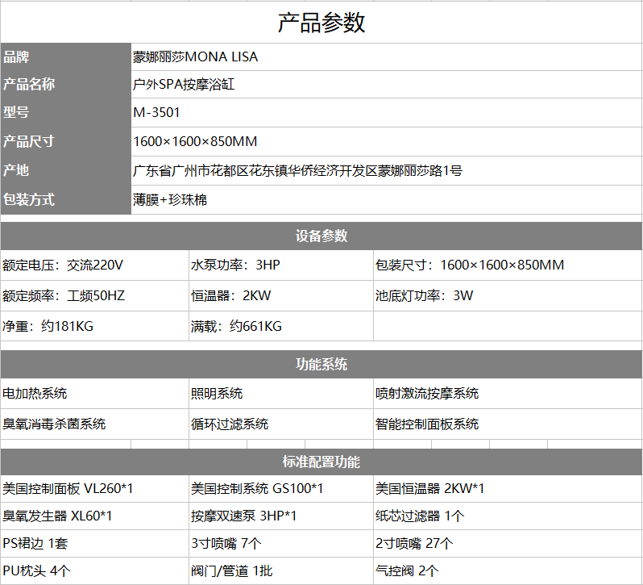
Task: Select the 产地 address cell
Action: click(x=297, y=170)
